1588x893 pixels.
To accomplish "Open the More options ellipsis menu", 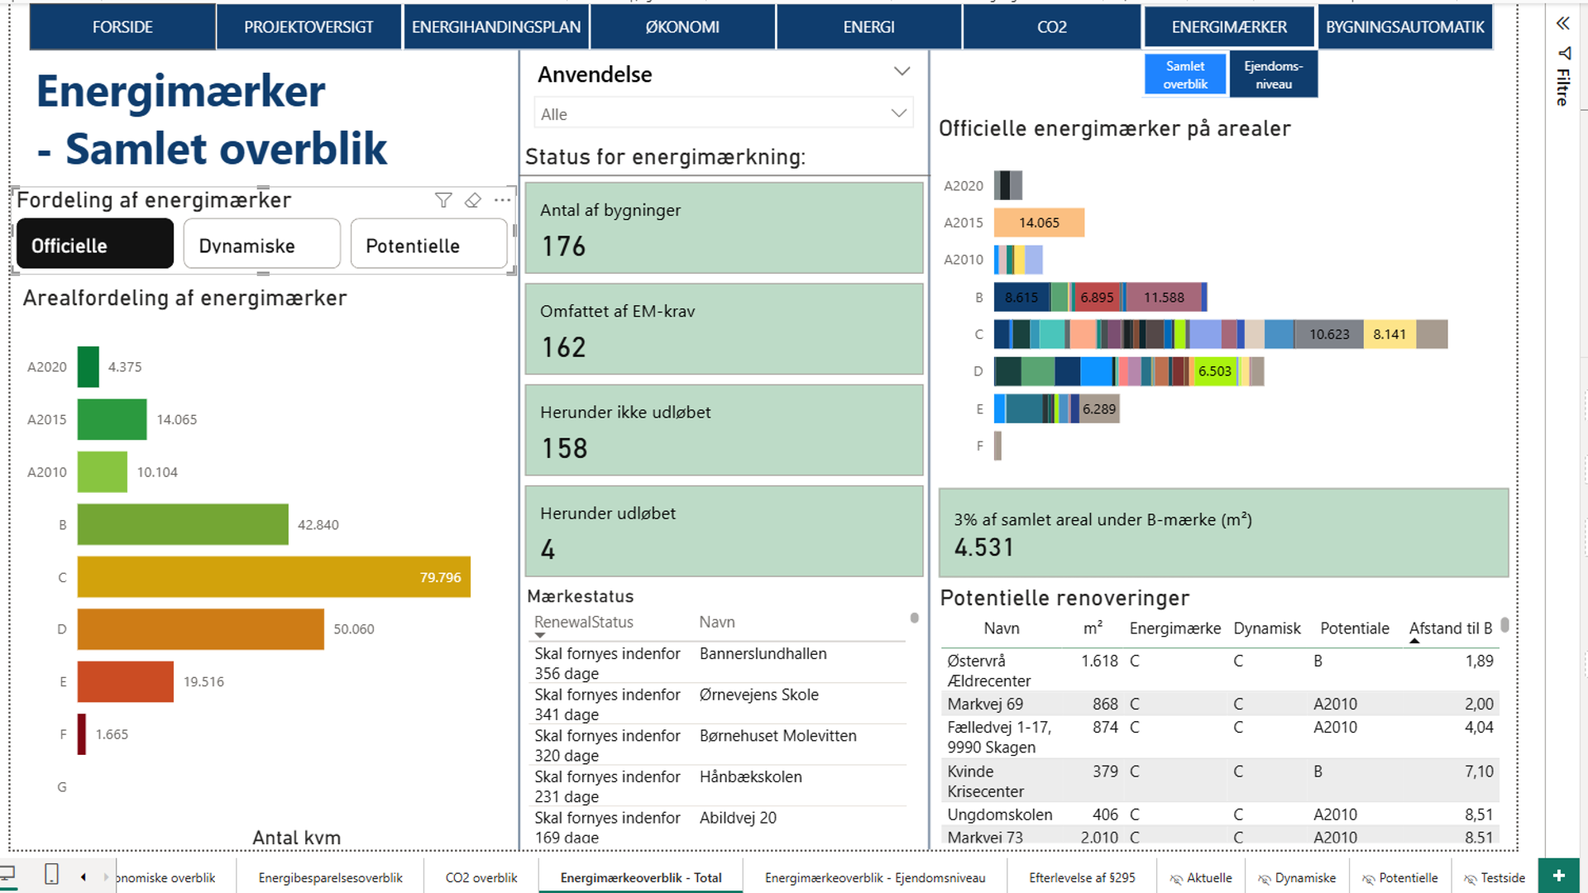I will click(502, 200).
